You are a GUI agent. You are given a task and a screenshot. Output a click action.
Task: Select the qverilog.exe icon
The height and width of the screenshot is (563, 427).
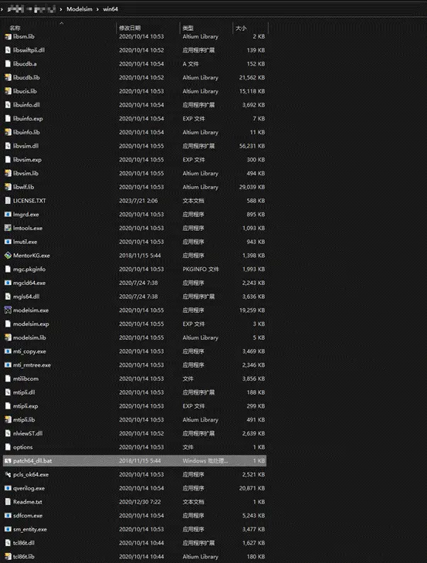[8, 488]
